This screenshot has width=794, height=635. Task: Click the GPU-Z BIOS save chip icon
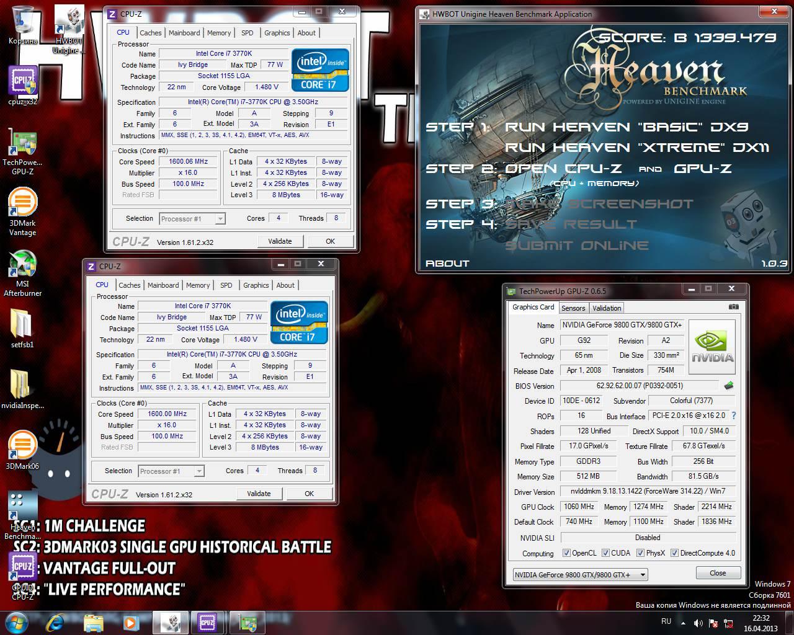729,386
